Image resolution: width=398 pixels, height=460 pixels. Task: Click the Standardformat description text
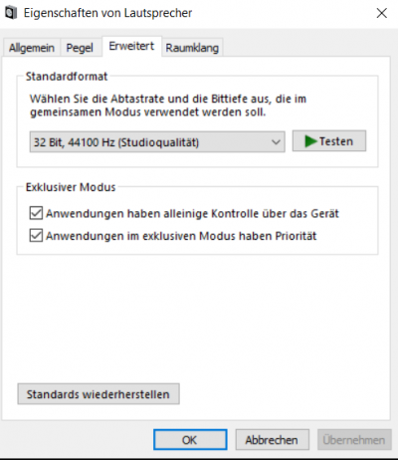pyautogui.click(x=168, y=106)
